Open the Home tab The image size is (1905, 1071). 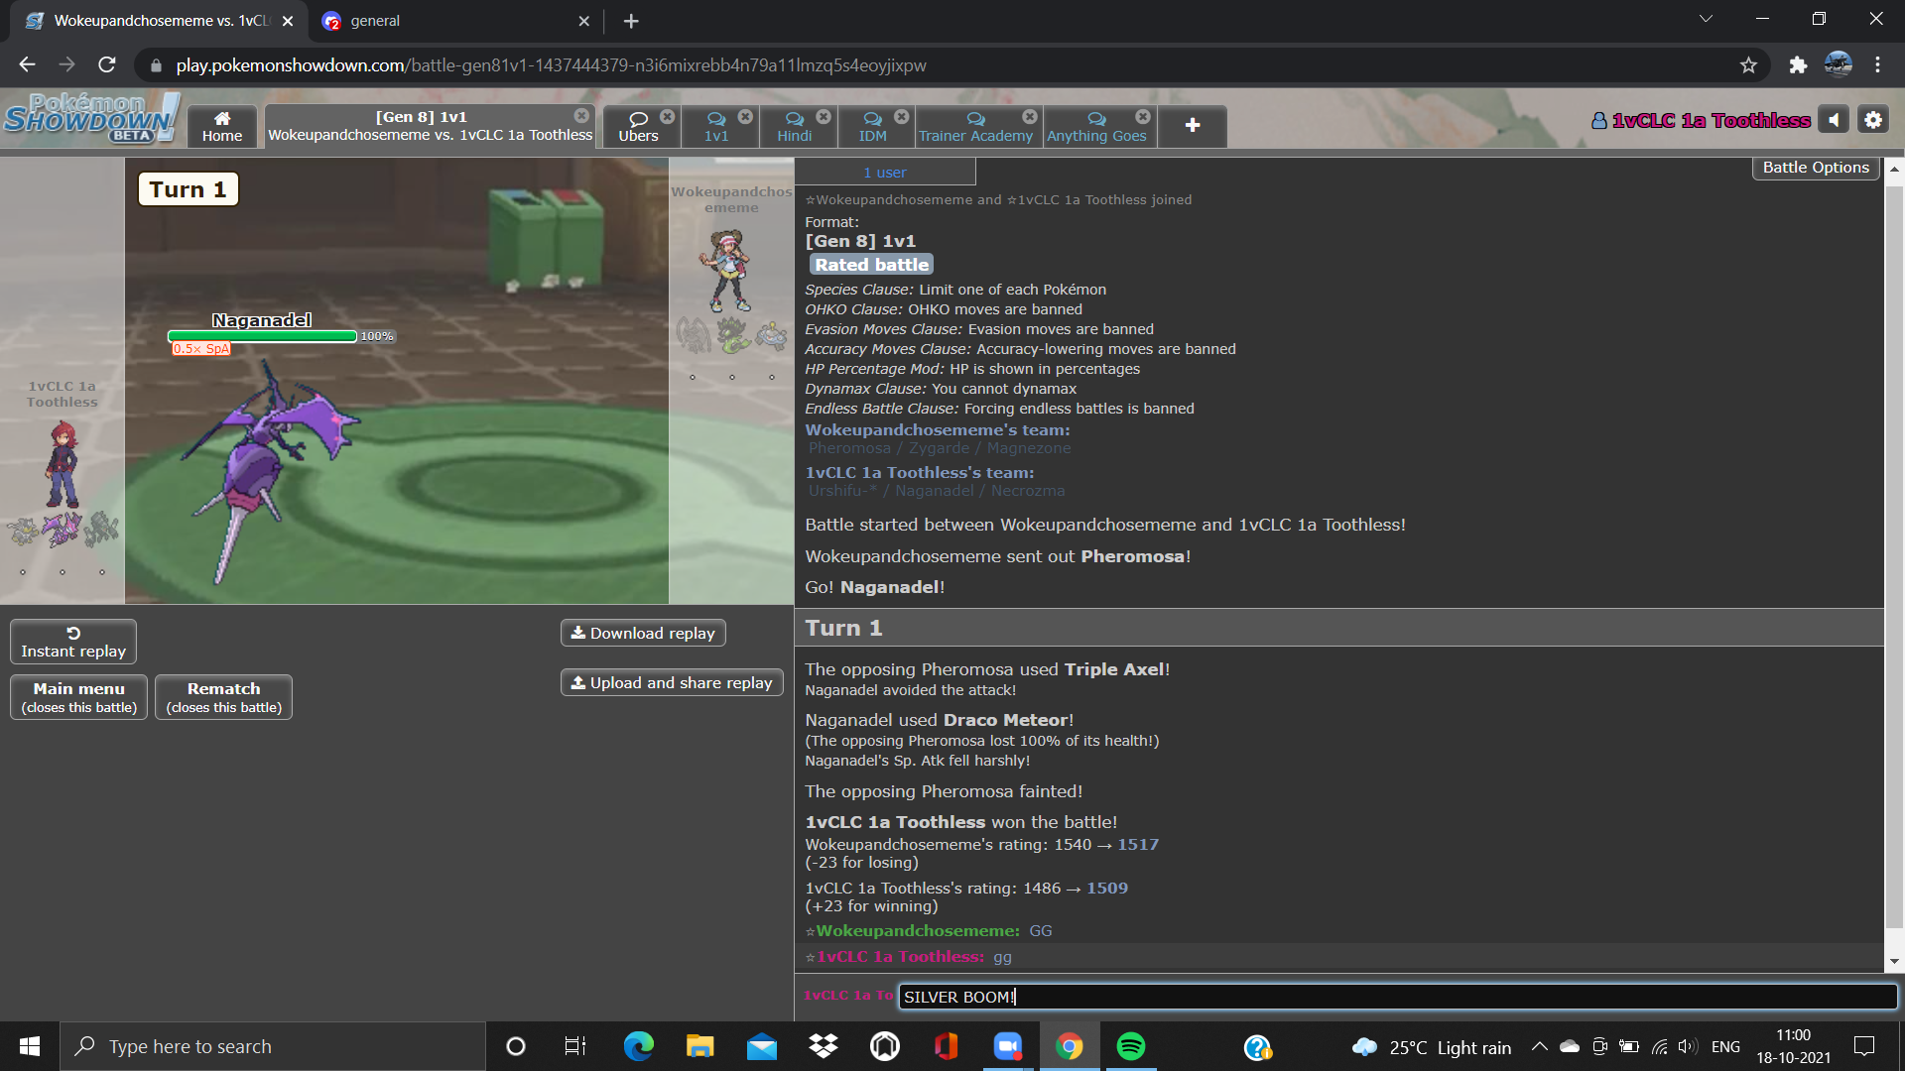click(x=222, y=126)
